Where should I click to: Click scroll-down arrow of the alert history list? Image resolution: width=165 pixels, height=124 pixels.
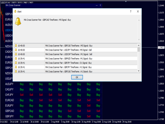[139, 71]
